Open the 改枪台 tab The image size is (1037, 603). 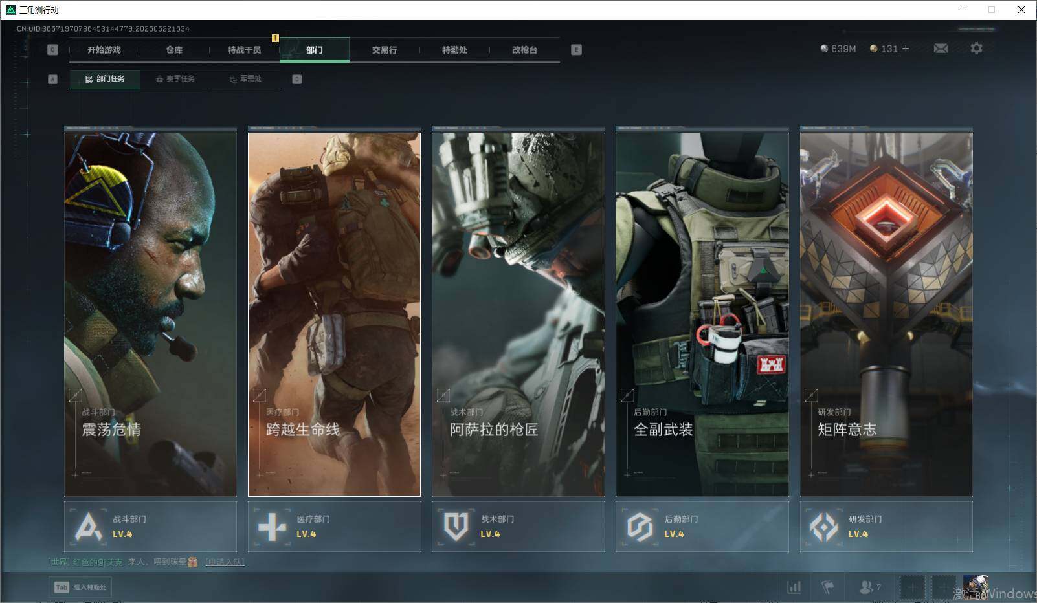pyautogui.click(x=524, y=50)
